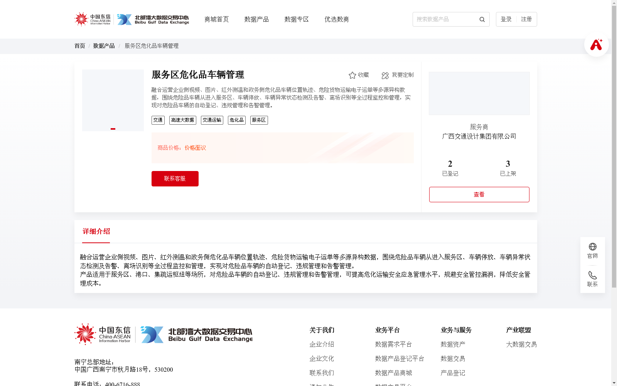This screenshot has width=617, height=386.
Task: Click the 危化品 tag
Action: tap(237, 120)
